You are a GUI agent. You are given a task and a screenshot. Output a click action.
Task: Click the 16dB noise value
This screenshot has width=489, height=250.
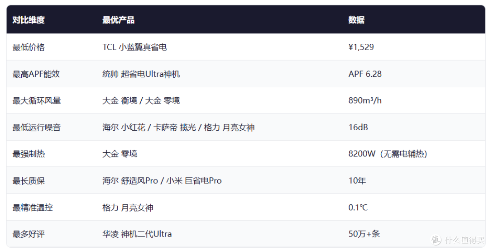tap(358, 127)
